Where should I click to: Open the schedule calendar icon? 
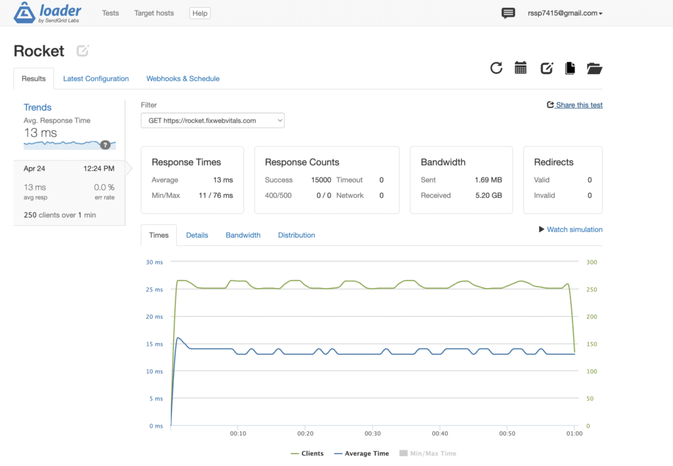click(521, 68)
